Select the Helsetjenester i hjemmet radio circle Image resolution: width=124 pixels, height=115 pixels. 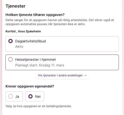click(x=11, y=59)
